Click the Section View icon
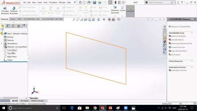This screenshot has width=197, height=111. point(86,19)
